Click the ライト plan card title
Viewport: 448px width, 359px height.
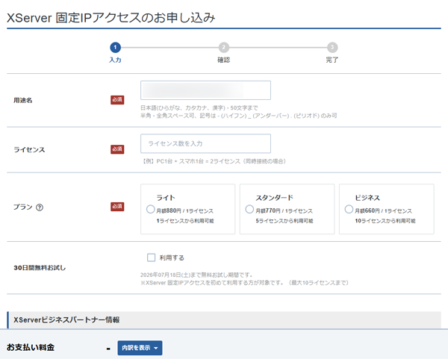(x=166, y=198)
